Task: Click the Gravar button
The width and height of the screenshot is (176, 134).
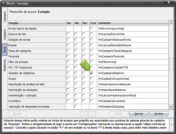Action: 139,114
